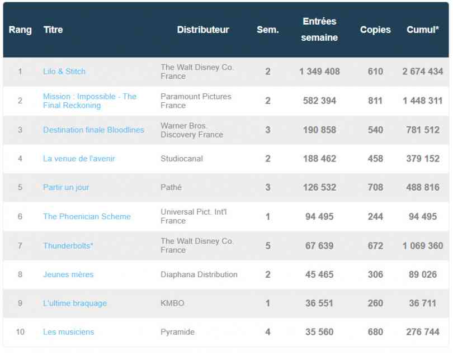Select weekly entries value 45 465
Image resolution: width=453 pixels, height=356 pixels.
pyautogui.click(x=319, y=274)
